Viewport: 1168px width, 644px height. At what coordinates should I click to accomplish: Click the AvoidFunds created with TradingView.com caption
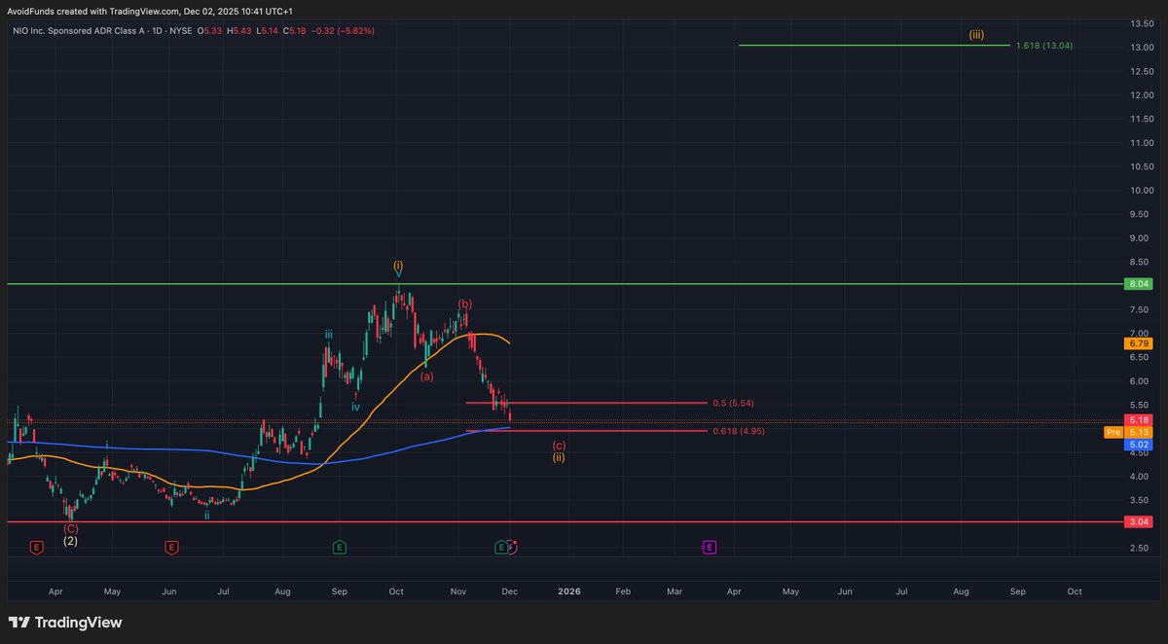[x=151, y=11]
